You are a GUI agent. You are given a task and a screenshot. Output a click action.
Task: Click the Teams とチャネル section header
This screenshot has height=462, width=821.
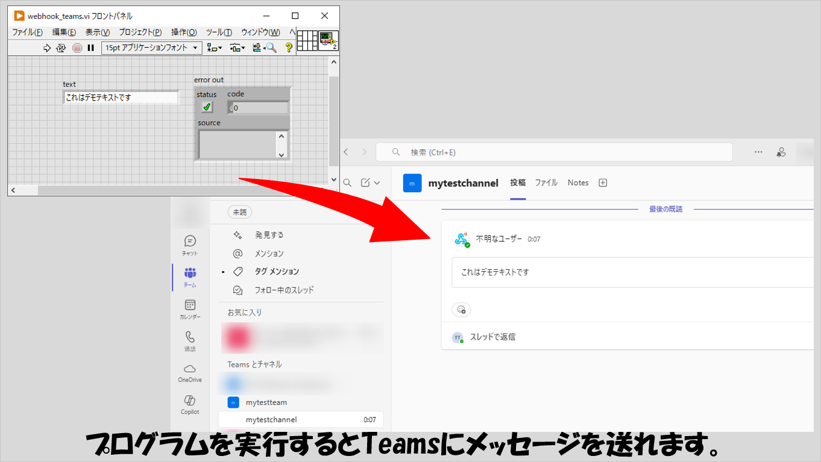pyautogui.click(x=254, y=364)
